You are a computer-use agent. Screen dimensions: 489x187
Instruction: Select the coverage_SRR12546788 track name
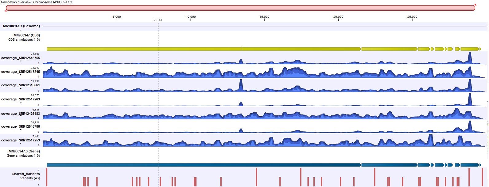[20, 126]
